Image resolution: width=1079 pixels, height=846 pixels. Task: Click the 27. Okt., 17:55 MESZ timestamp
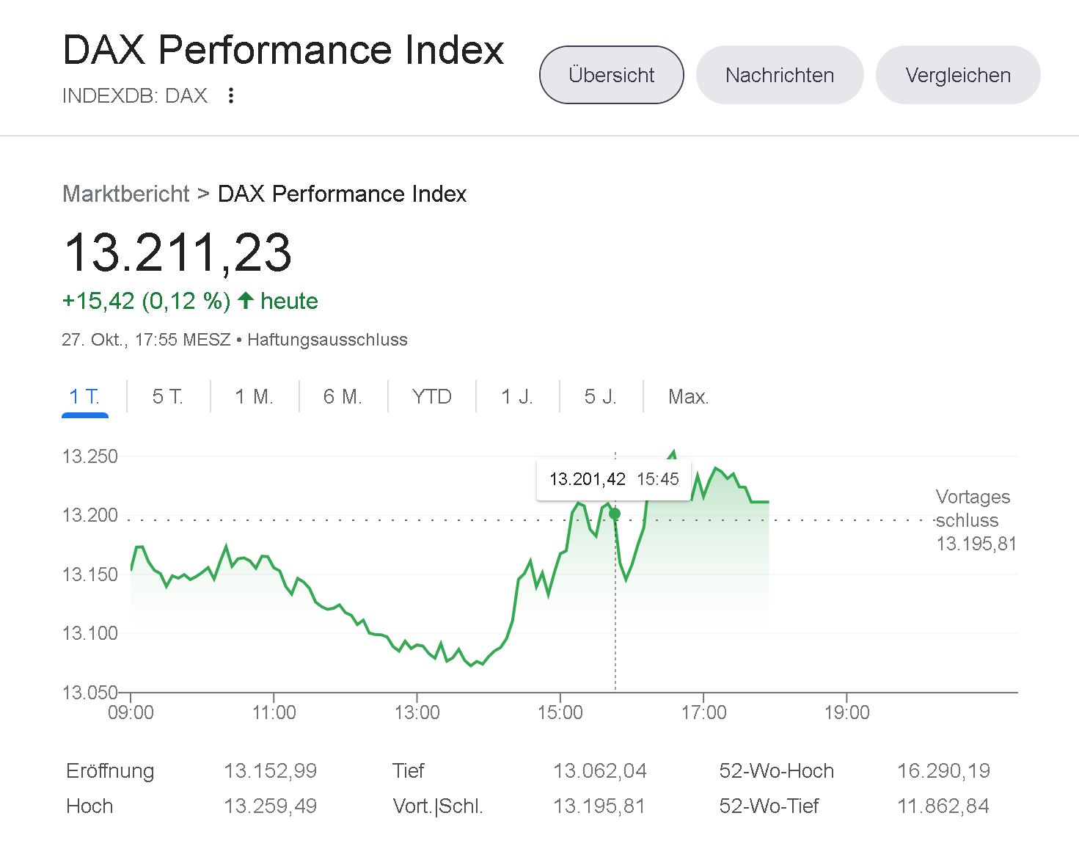pos(146,340)
